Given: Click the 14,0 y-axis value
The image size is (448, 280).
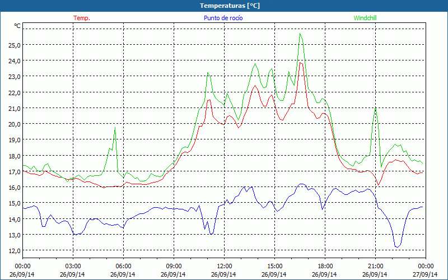Looking at the screenshot, I should point(14,219).
